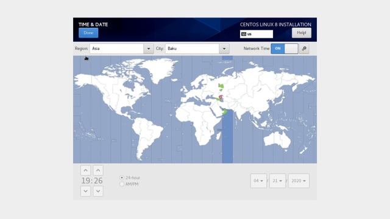This screenshot has height=219, width=390.
Task: Open the day dropdown showing 21
Action: pos(277,181)
